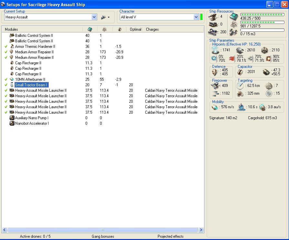
Task: Click the ship setup actions icon
Action: 103,17
